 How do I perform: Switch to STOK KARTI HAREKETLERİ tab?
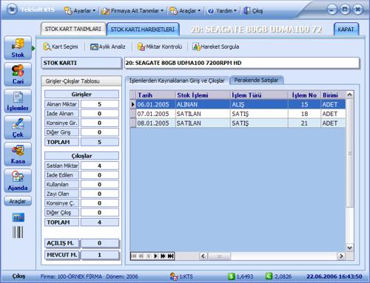(x=143, y=30)
